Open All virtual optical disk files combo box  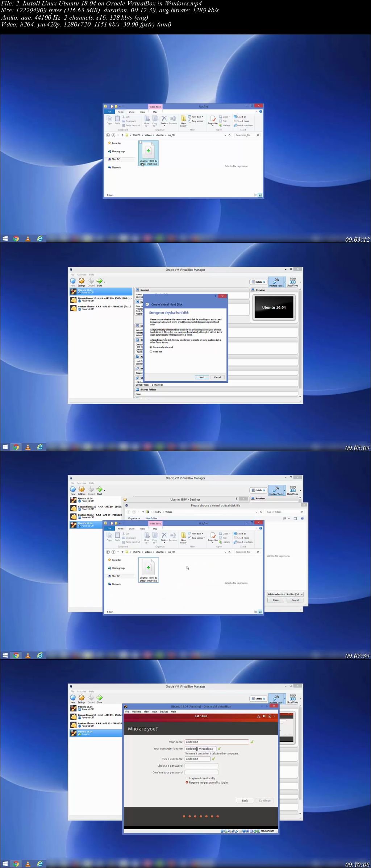(x=285, y=594)
